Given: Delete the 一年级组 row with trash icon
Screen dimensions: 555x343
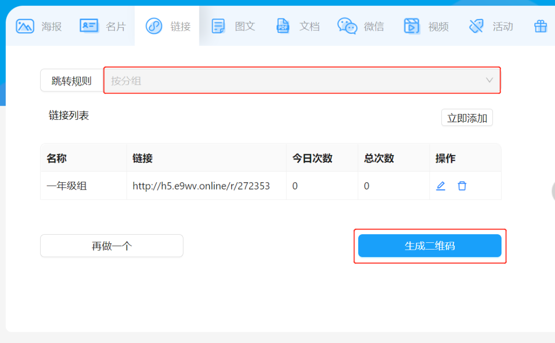Looking at the screenshot, I should 462,186.
